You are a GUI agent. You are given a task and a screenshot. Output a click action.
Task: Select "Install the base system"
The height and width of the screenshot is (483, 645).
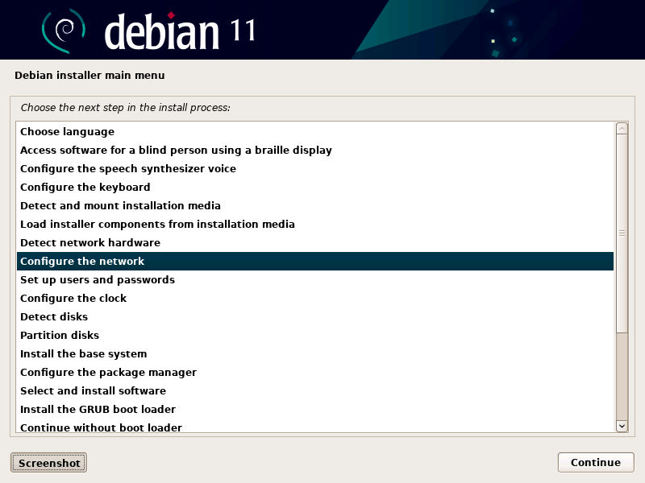pyautogui.click(x=315, y=353)
